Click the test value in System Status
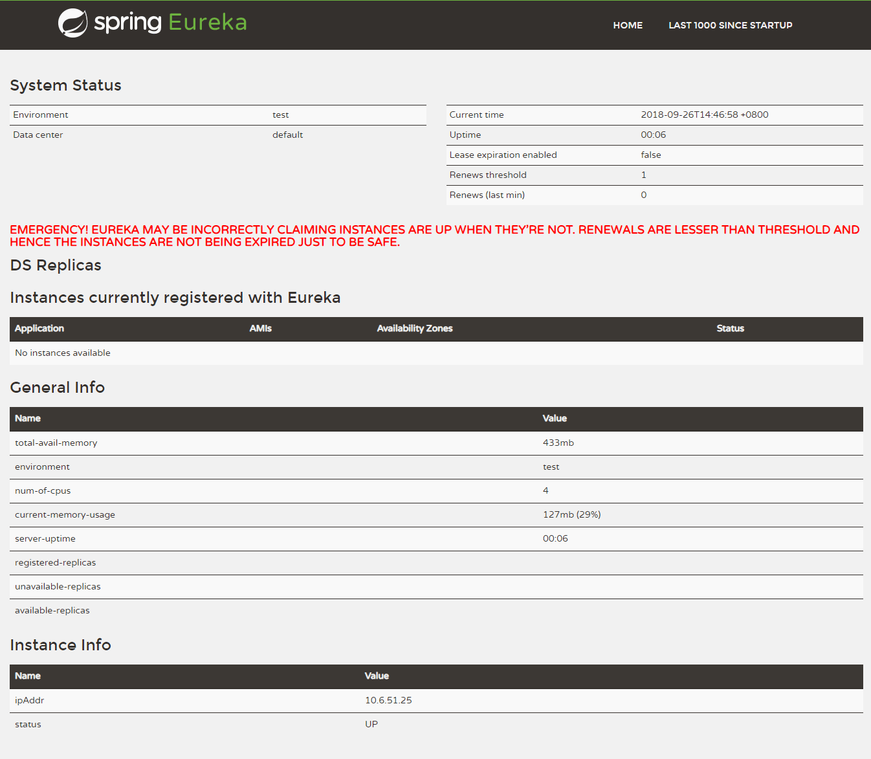 pyautogui.click(x=280, y=115)
